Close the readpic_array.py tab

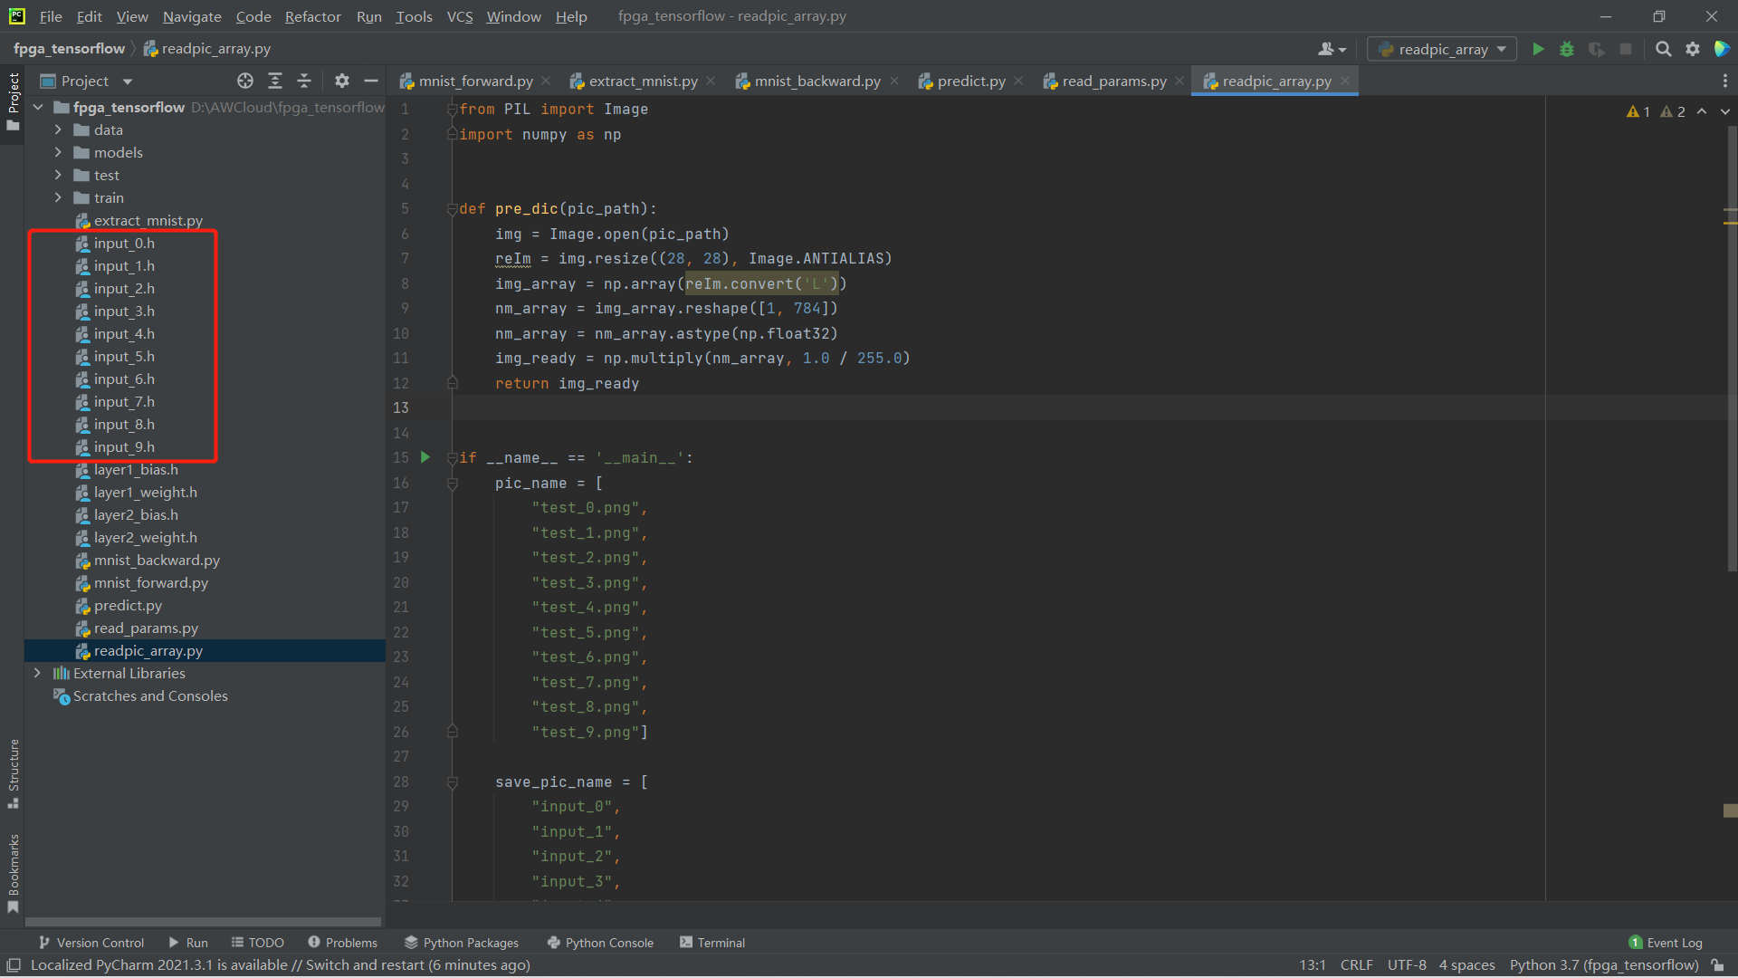[x=1345, y=81]
